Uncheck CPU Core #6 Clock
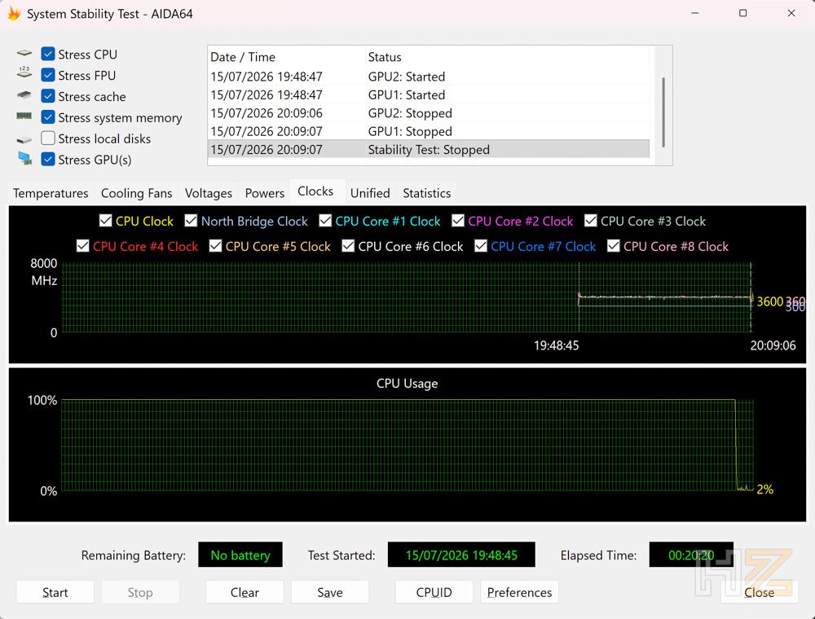815x619 pixels. coord(348,246)
